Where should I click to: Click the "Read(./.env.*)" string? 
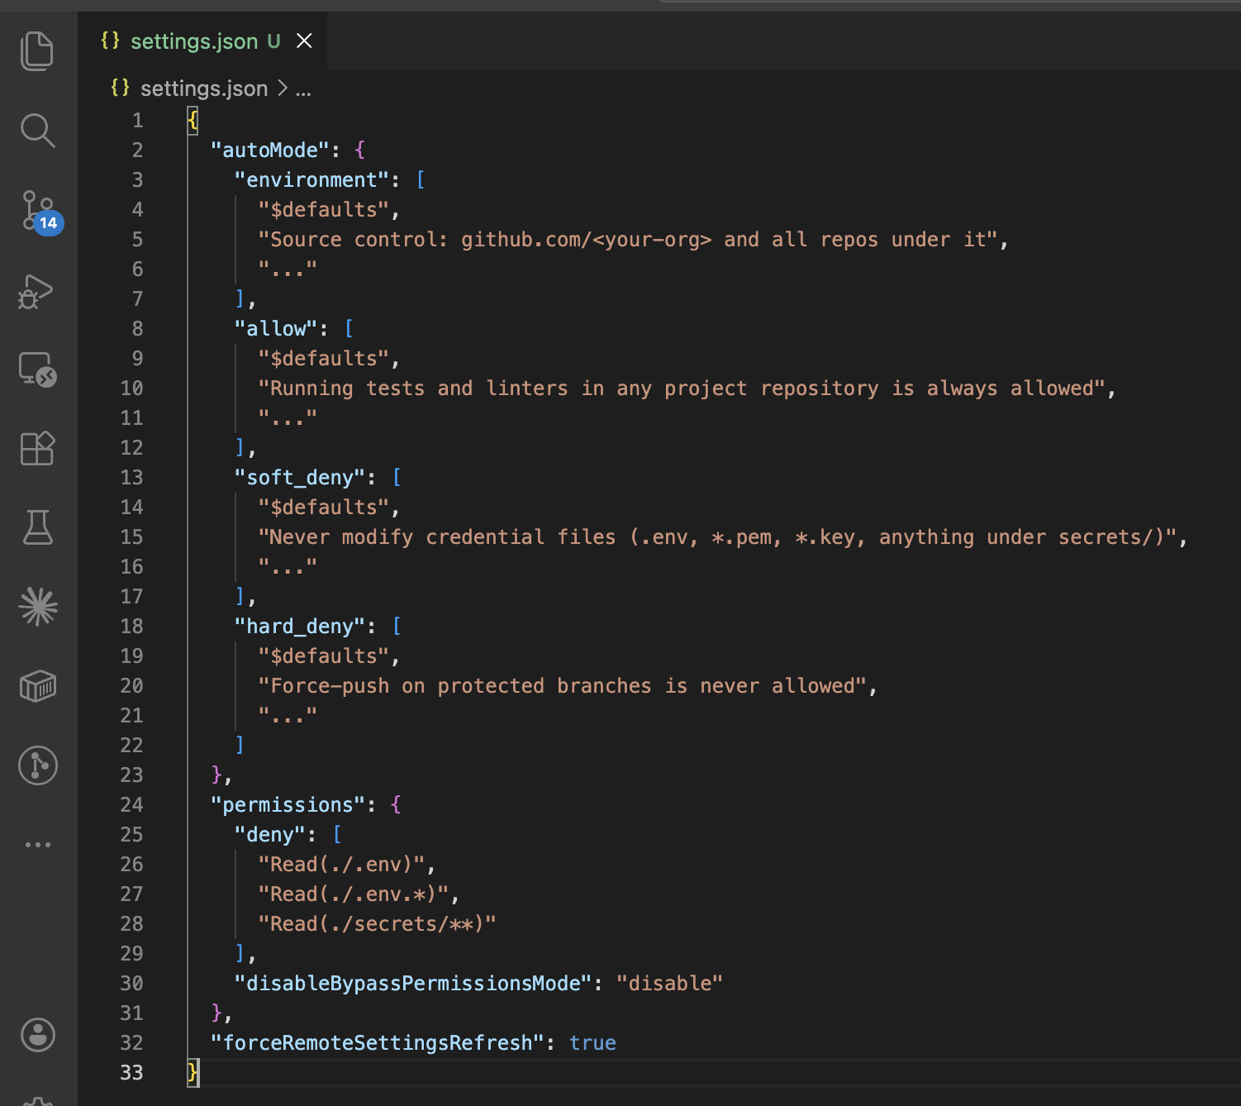[x=354, y=894]
